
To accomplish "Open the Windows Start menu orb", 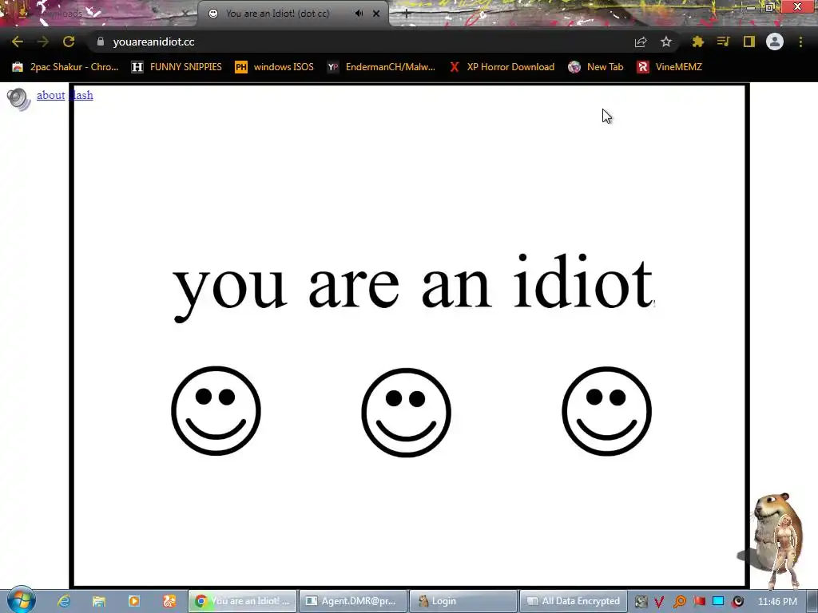I will coord(21,600).
